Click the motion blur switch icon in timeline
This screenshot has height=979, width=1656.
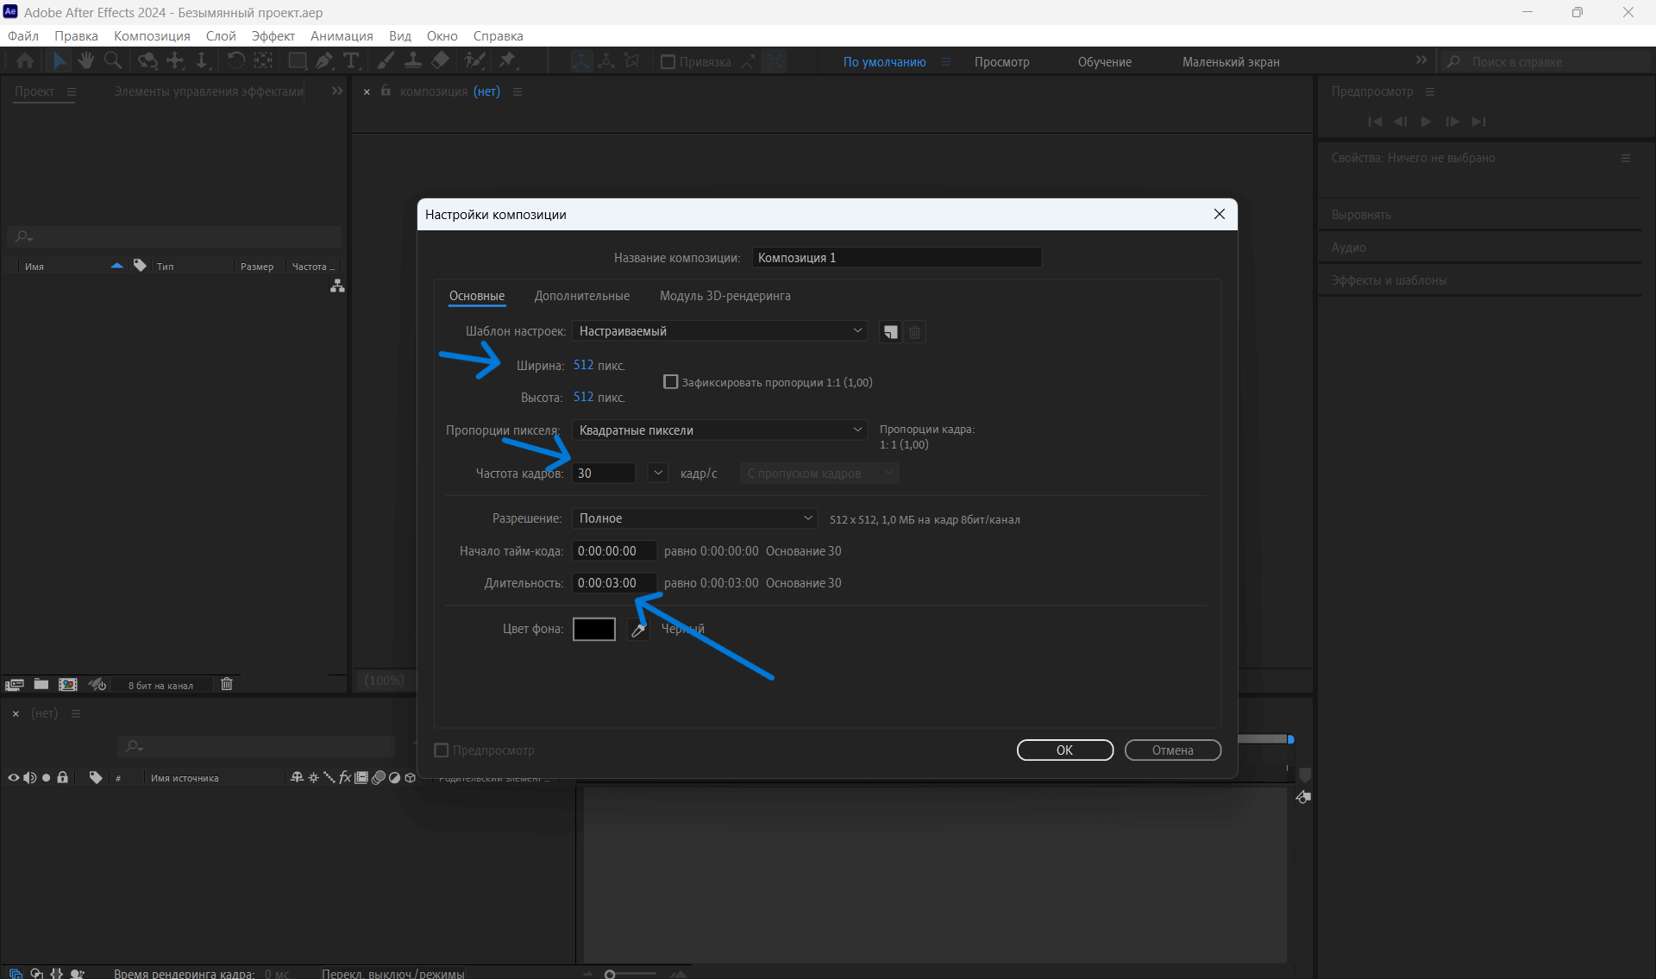(x=378, y=777)
